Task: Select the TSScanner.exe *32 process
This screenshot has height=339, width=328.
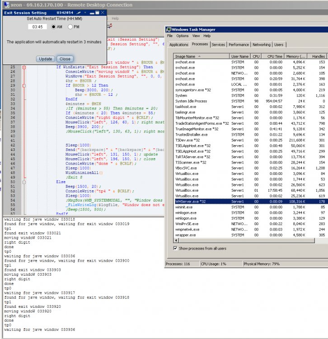Action: [x=251, y=162]
